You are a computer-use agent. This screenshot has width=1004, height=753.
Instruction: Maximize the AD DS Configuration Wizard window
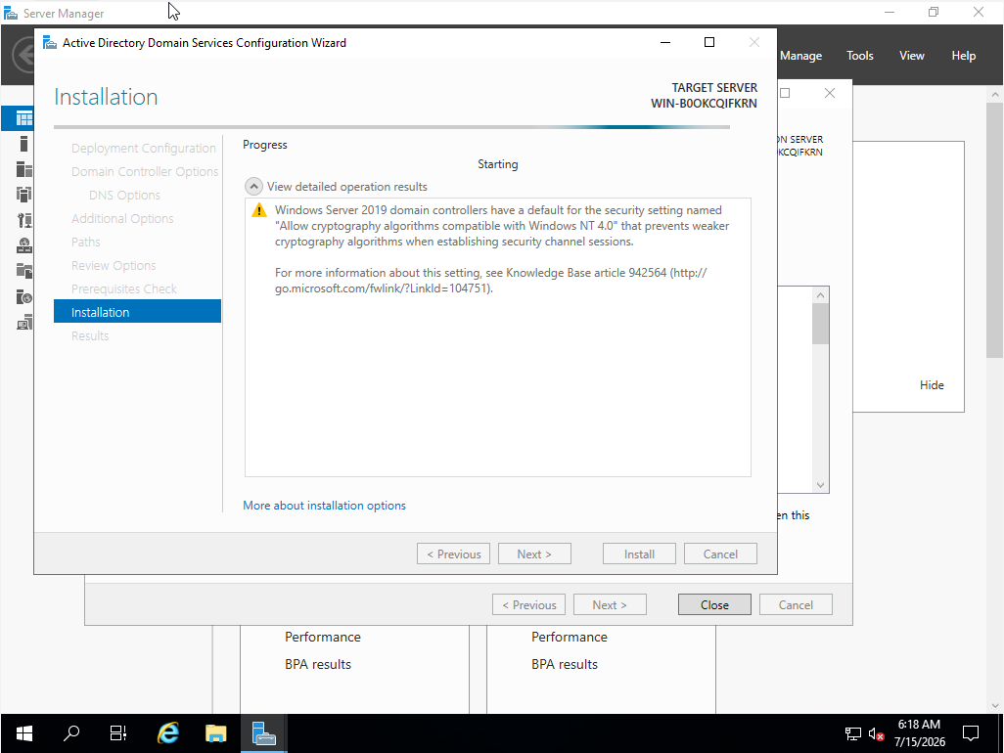pos(709,42)
